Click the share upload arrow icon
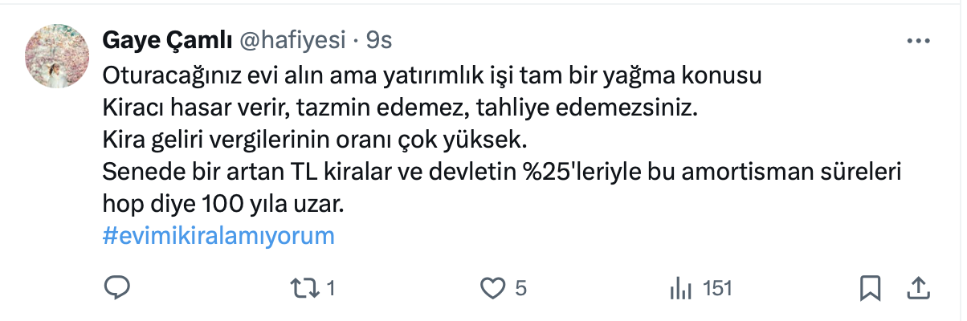This screenshot has height=321, width=967. coord(918,287)
